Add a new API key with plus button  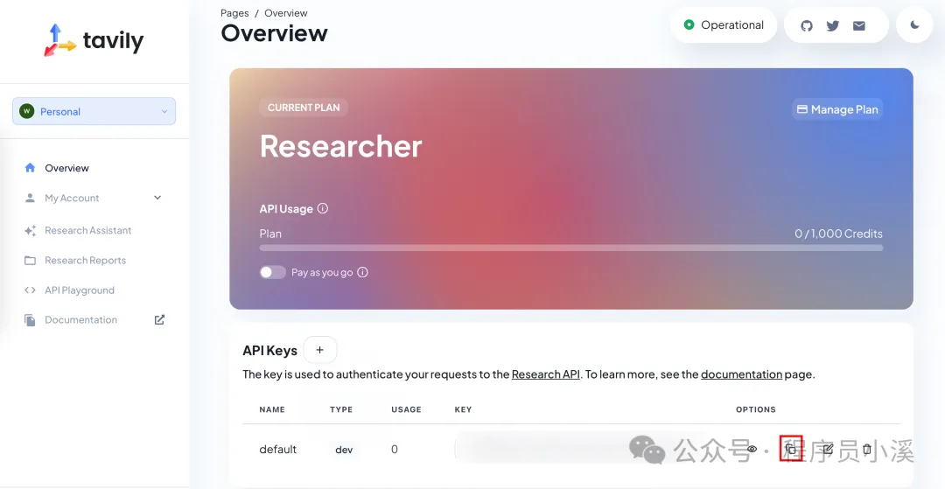pos(320,350)
